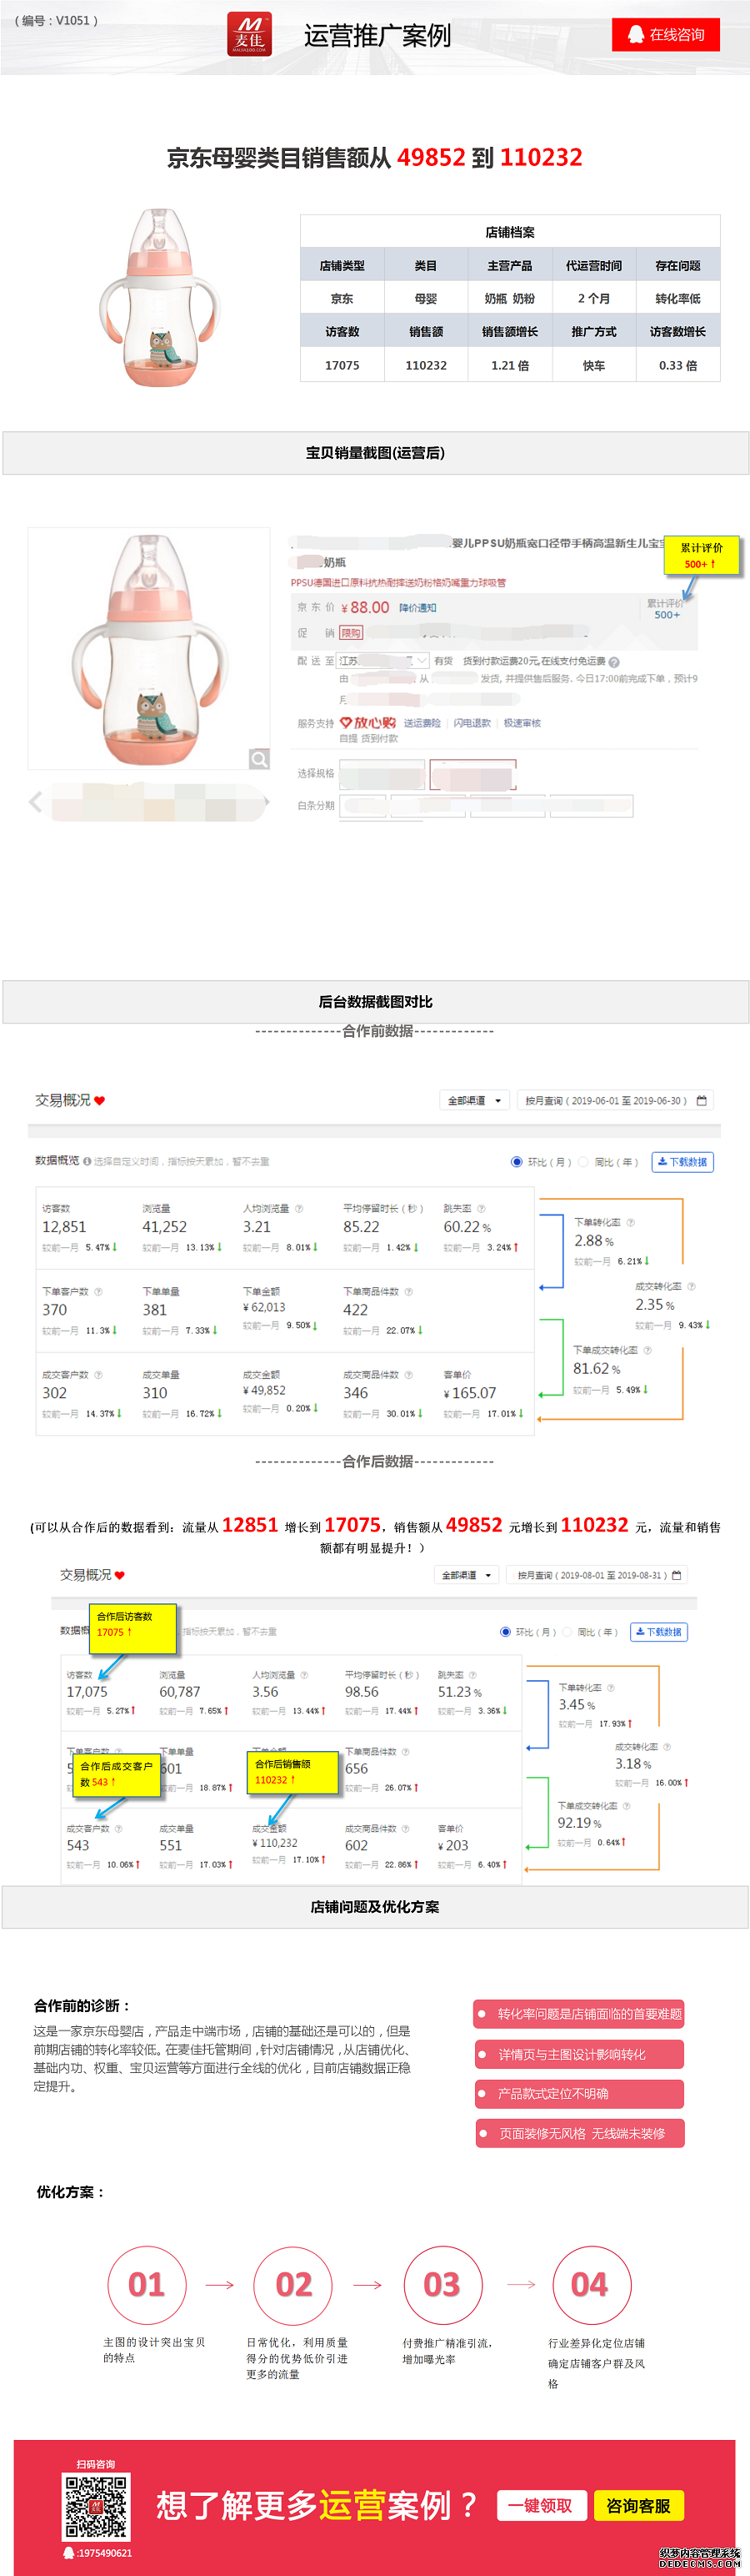The height and width of the screenshot is (2576, 750).
Task: Click the 快车 cell in 店铺档案
Action: 594,366
